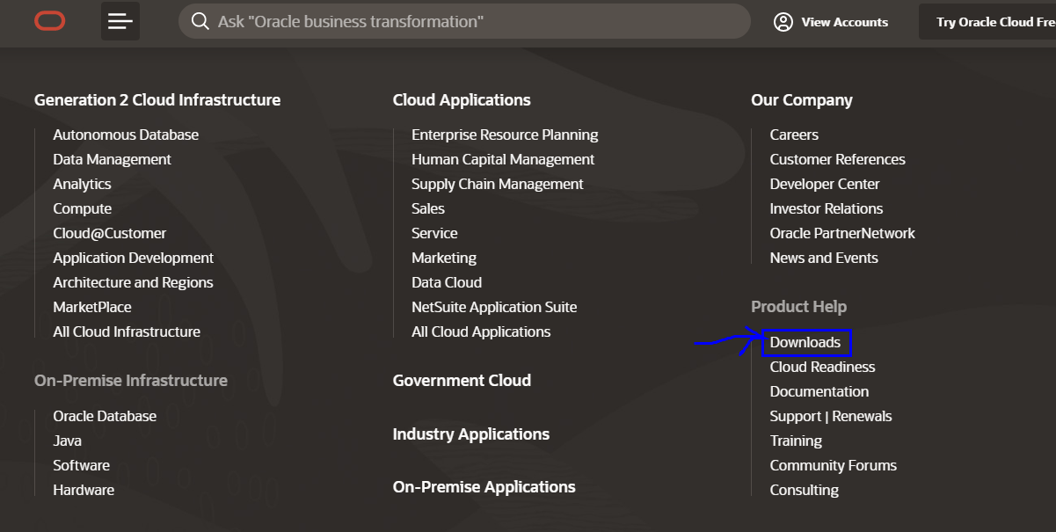Select Data Management link
The height and width of the screenshot is (532, 1056).
[x=112, y=159]
